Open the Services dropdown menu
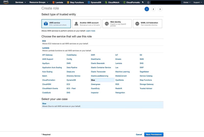Viewport: 204px width, 137px height. pyautogui.click(x=21, y=2)
